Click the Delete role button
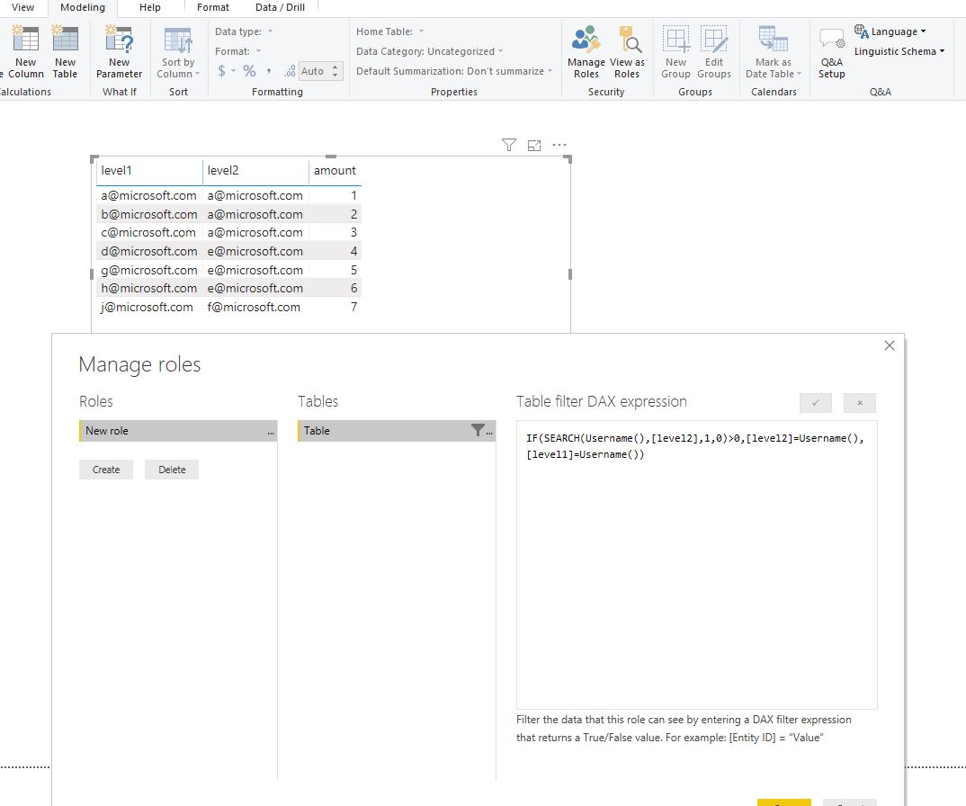 pyautogui.click(x=172, y=470)
